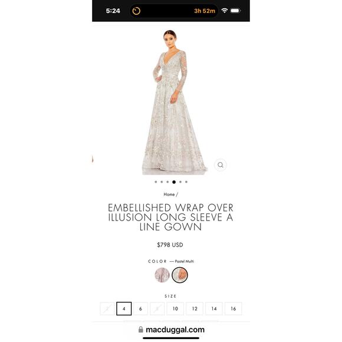Pick size 14

pyautogui.click(x=214, y=308)
